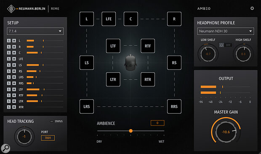Mute the C channel

pos(14,53)
